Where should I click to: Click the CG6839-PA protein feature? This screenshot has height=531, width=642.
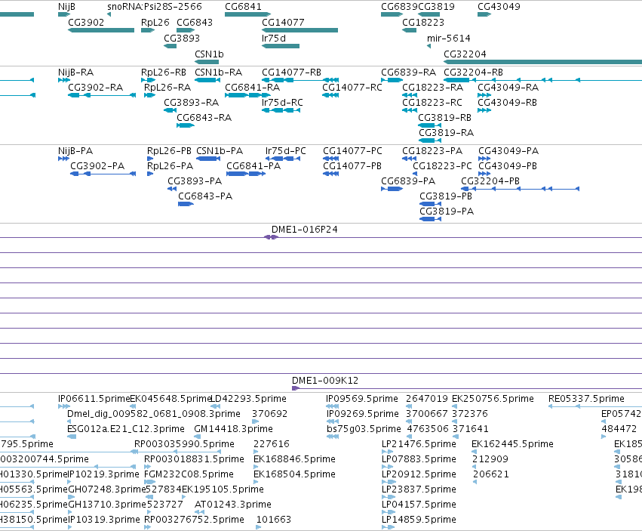pos(392,189)
